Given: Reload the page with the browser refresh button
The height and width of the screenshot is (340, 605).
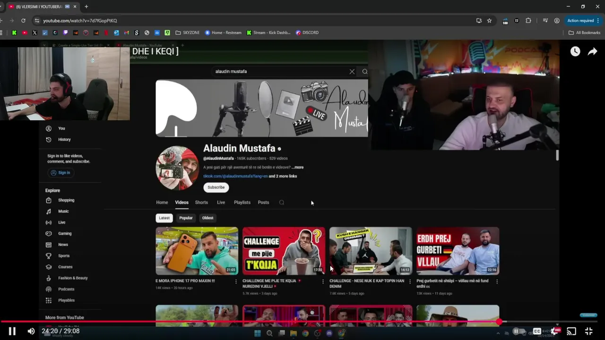Looking at the screenshot, I should coord(23,20).
